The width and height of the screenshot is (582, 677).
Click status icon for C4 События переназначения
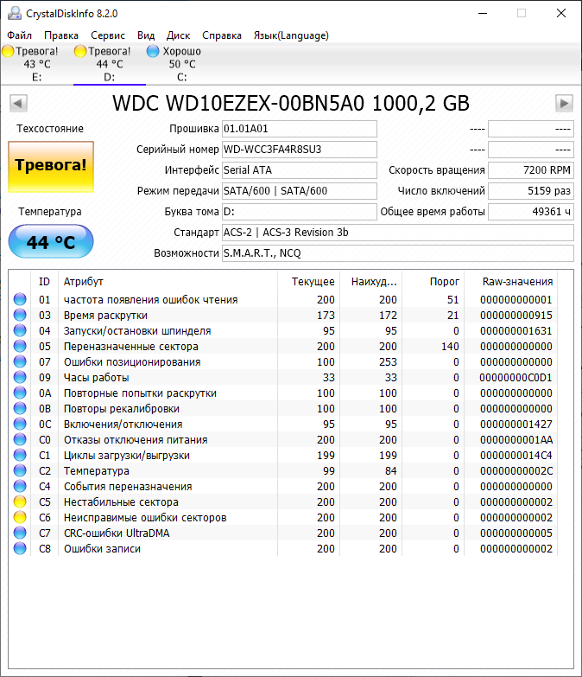(20, 486)
